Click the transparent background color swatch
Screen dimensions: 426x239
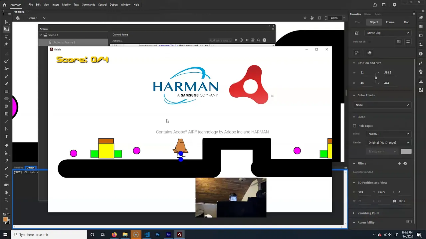[x=406, y=151]
